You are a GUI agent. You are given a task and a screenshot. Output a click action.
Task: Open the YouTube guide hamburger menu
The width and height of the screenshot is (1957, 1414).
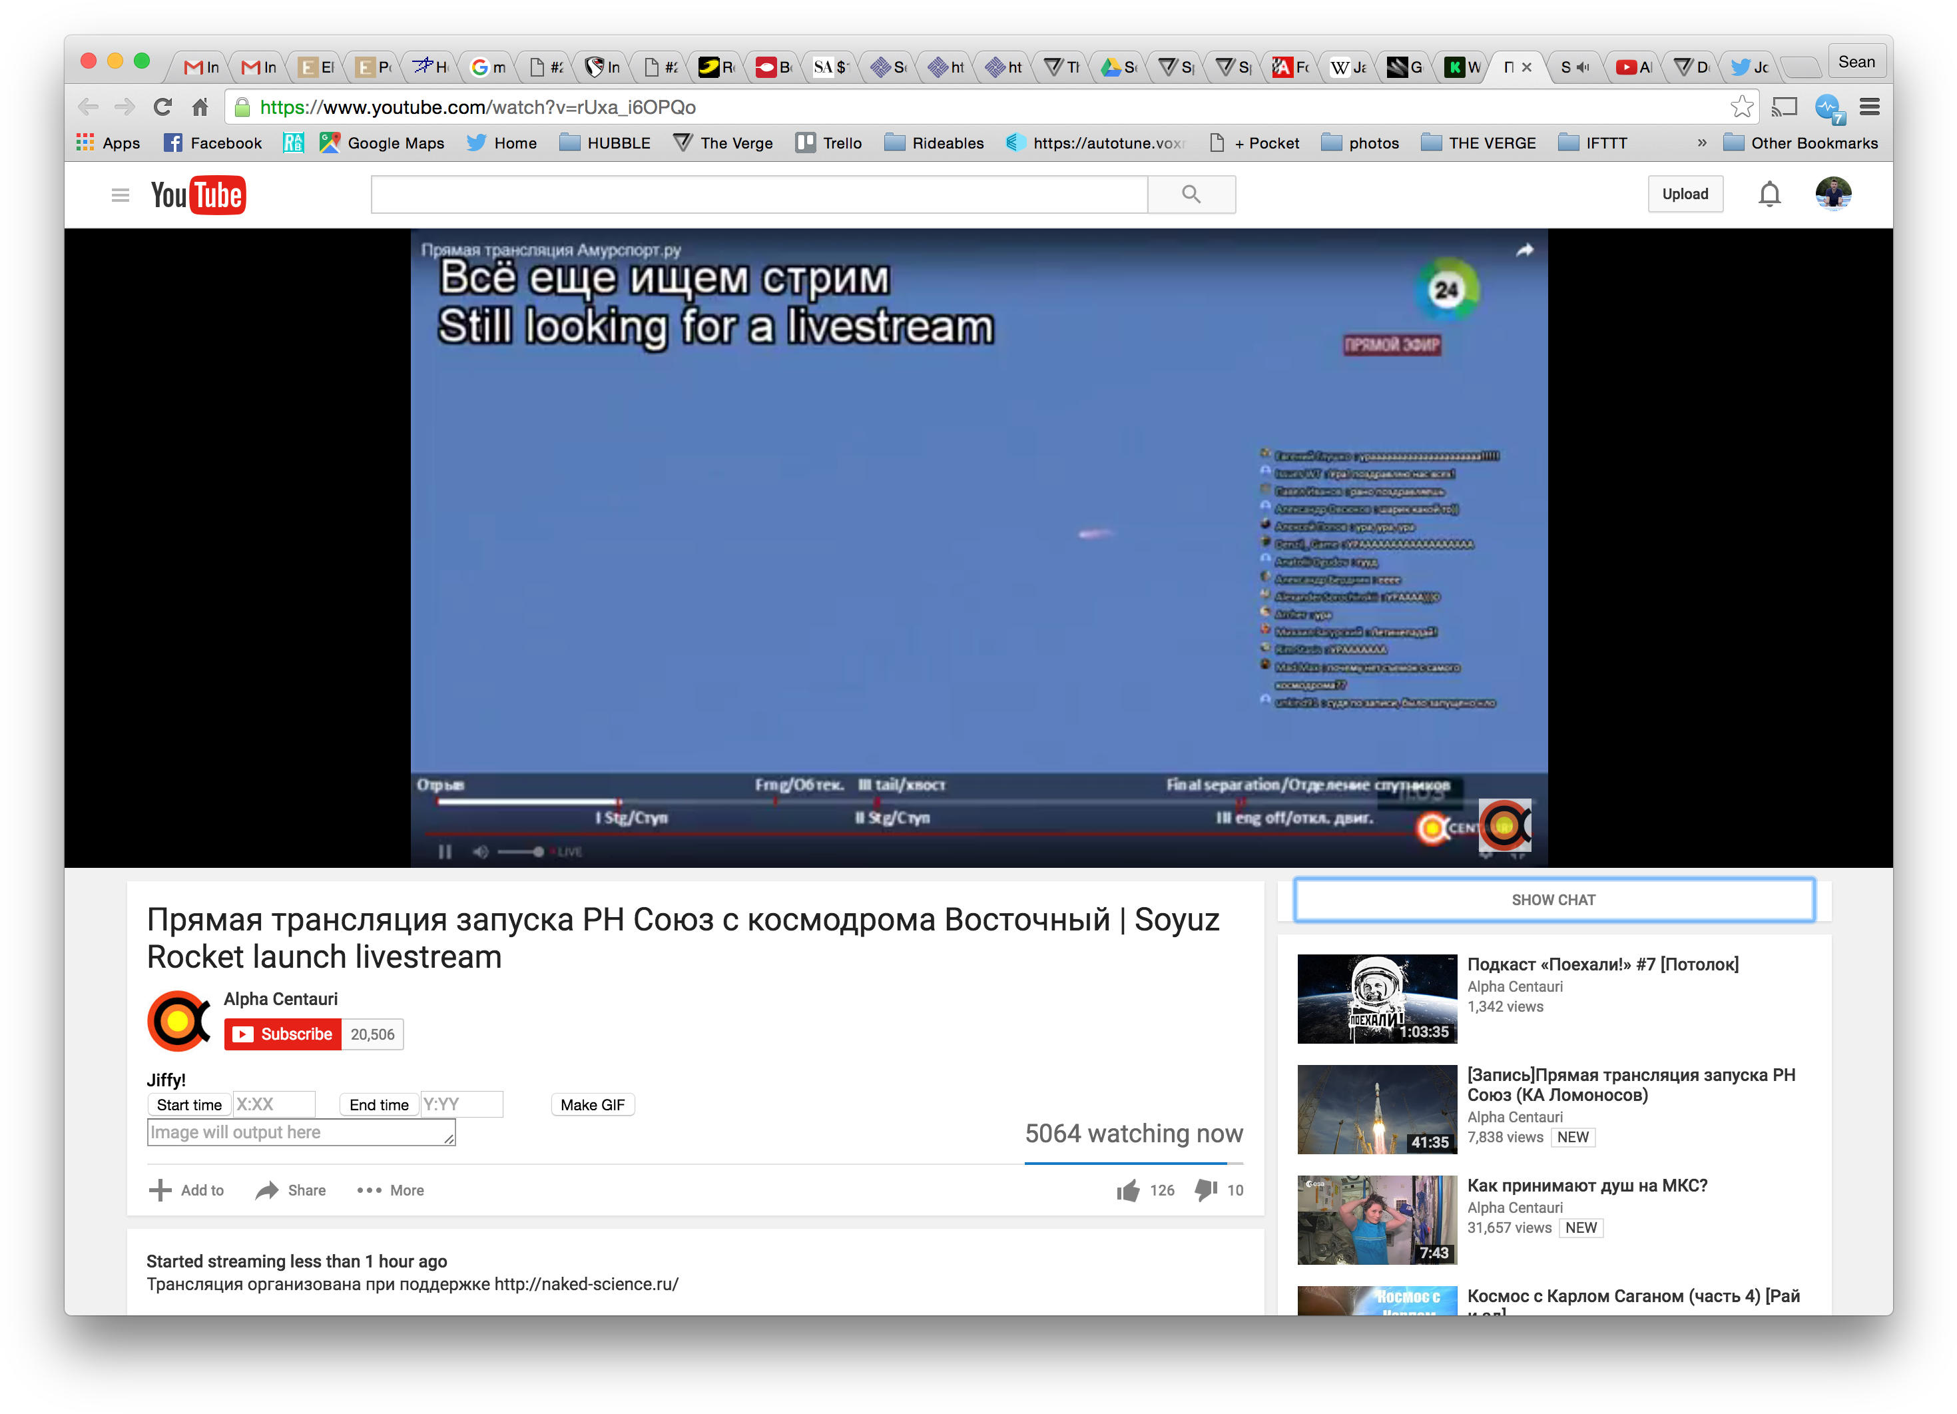(120, 194)
